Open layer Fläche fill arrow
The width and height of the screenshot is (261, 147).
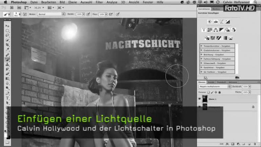pyautogui.click(x=250, y=92)
